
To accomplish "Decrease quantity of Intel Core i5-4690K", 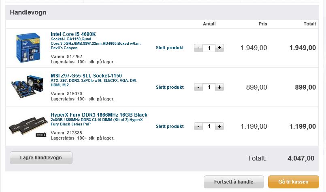I will (x=198, y=48).
